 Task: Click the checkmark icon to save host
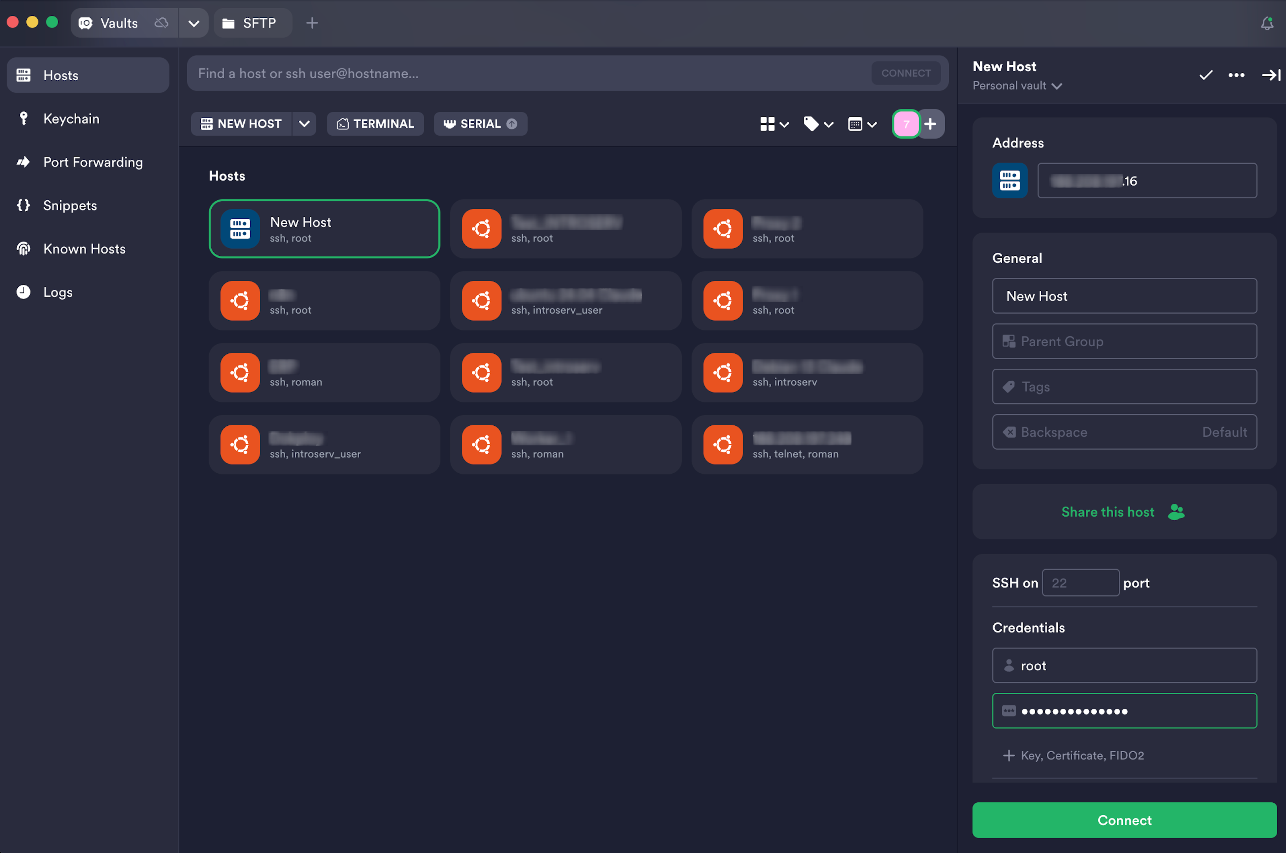[1206, 75]
